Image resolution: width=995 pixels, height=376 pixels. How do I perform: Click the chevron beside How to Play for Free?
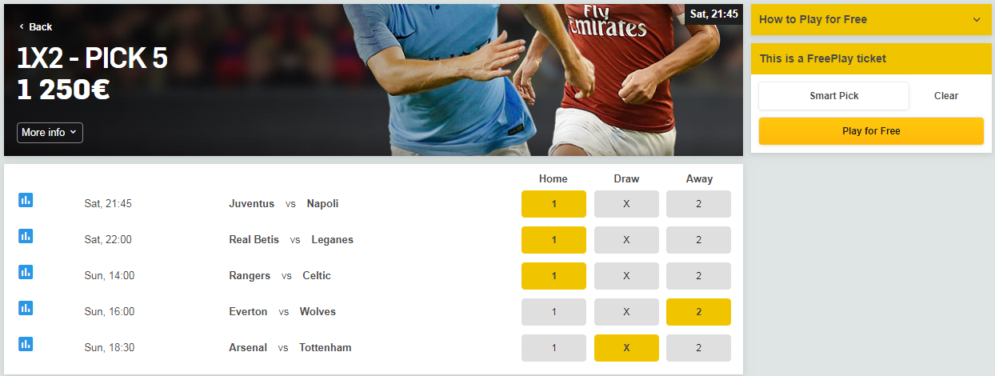977,20
